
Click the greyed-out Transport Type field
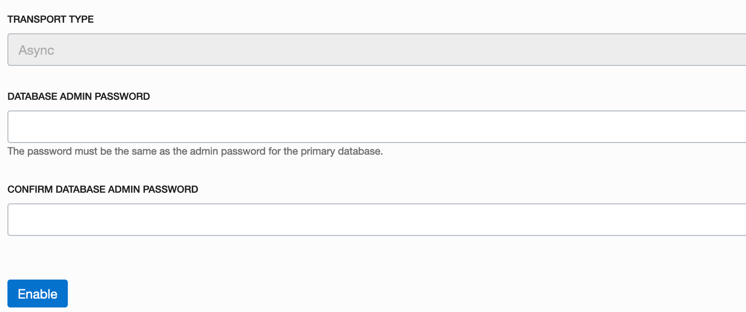coord(373,50)
